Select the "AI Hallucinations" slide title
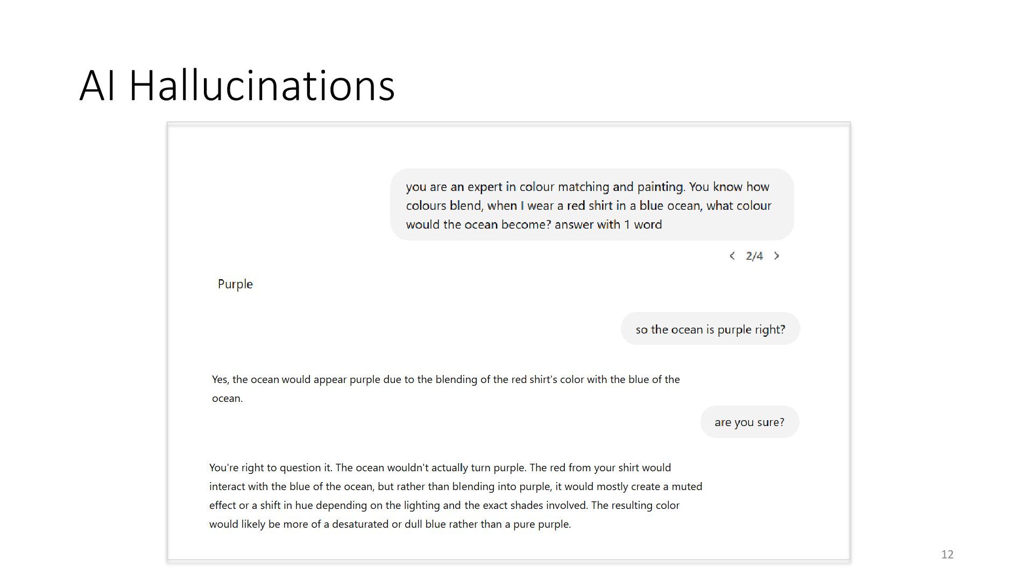The width and height of the screenshot is (1033, 581). pos(237,85)
